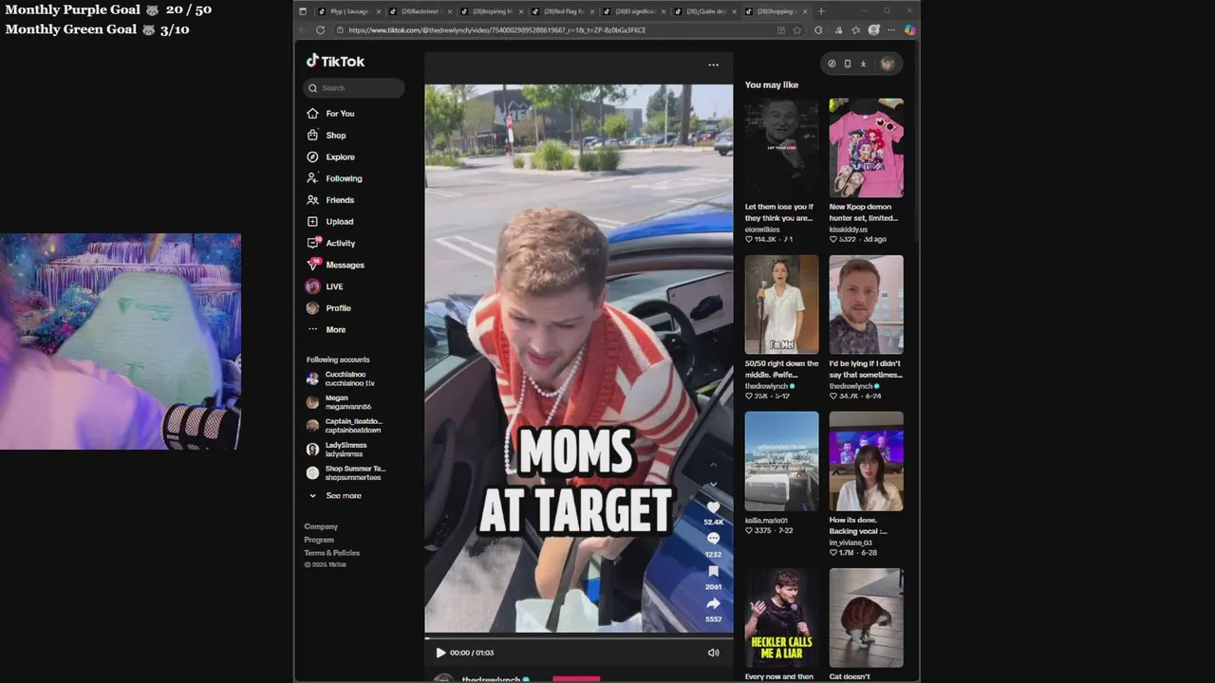1215x683 pixels.
Task: Switch to the Inspiring tab
Action: point(491,11)
